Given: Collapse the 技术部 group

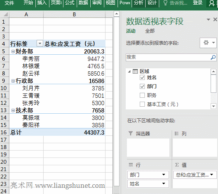Looking at the screenshot, I should tap(13, 111).
